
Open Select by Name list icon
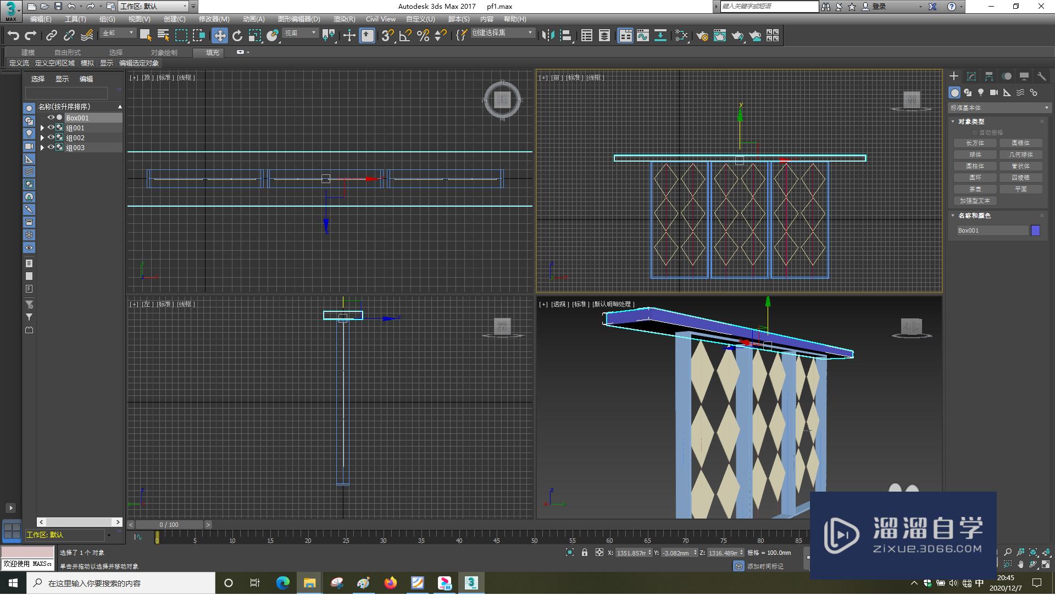click(x=163, y=36)
